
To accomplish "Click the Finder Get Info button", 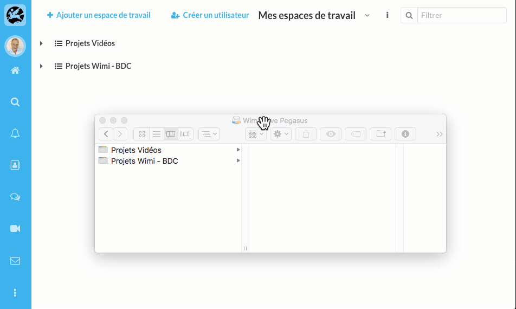I will [405, 134].
